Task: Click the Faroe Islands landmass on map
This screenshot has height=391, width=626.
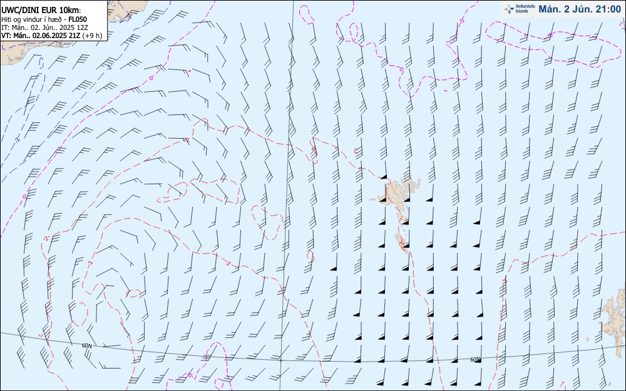Action: click(x=396, y=215)
